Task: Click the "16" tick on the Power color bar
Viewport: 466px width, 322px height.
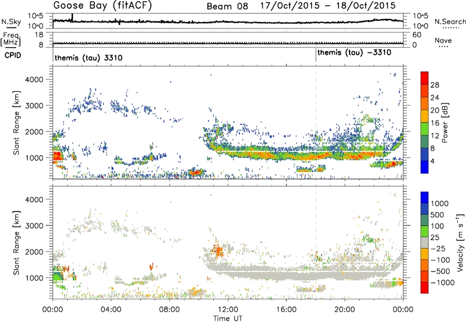Action: [435, 123]
